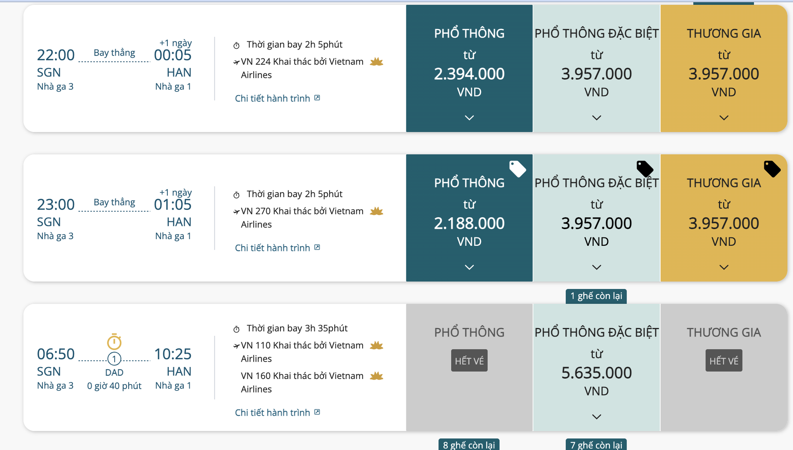Expand Phổ Thông fare details for the 22:00 flight

[x=469, y=118]
